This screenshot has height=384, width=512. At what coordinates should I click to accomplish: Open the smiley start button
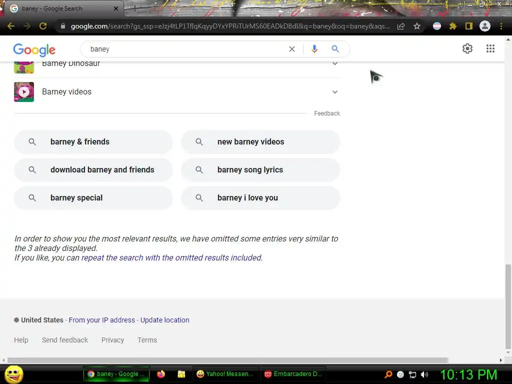point(13,374)
